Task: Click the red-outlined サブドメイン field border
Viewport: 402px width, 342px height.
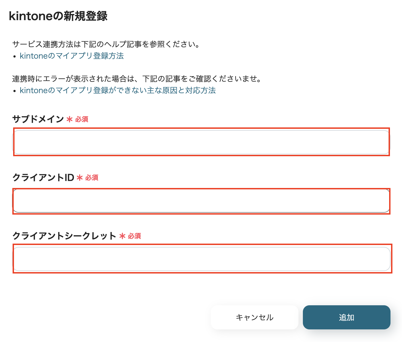Action: click(201, 128)
